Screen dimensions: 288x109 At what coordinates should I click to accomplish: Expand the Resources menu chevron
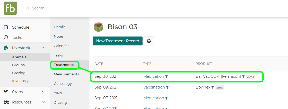pos(43,102)
